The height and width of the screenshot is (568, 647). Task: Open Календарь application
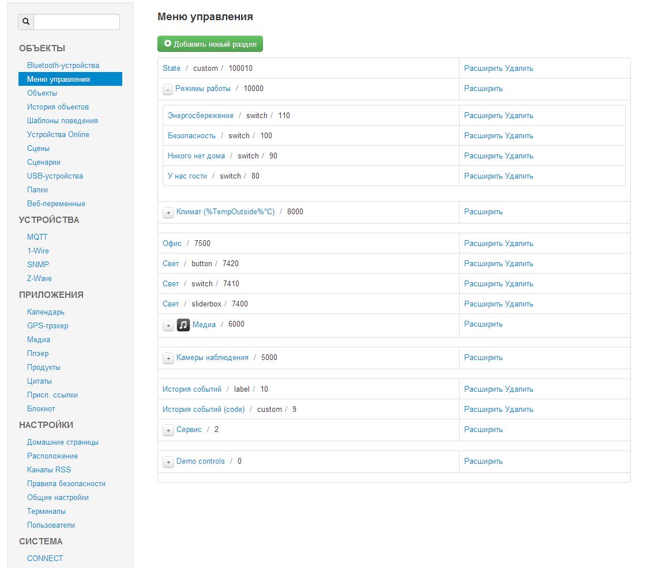click(x=46, y=312)
